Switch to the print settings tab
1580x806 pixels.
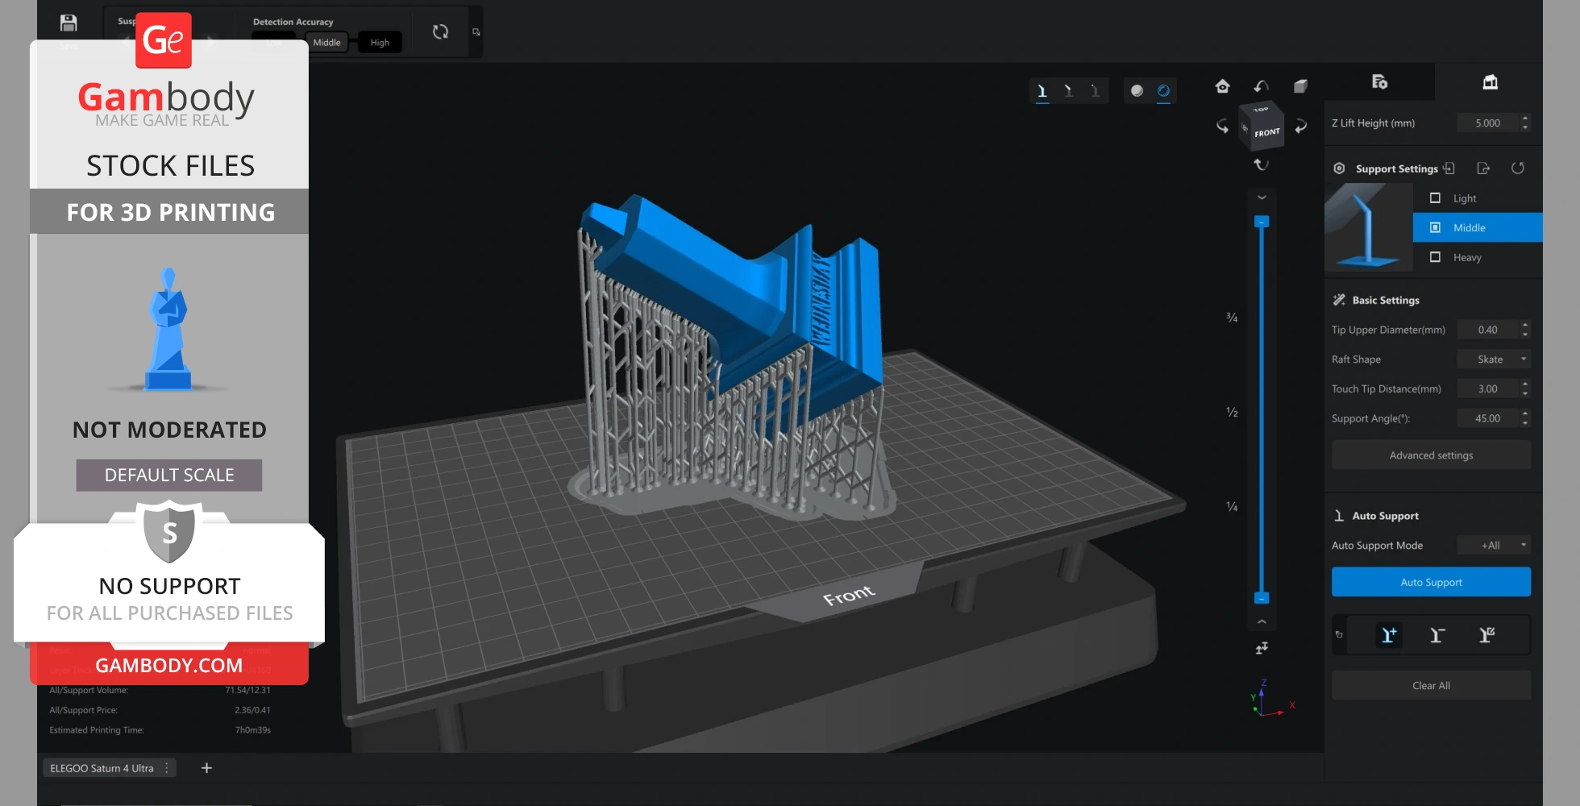1379,82
